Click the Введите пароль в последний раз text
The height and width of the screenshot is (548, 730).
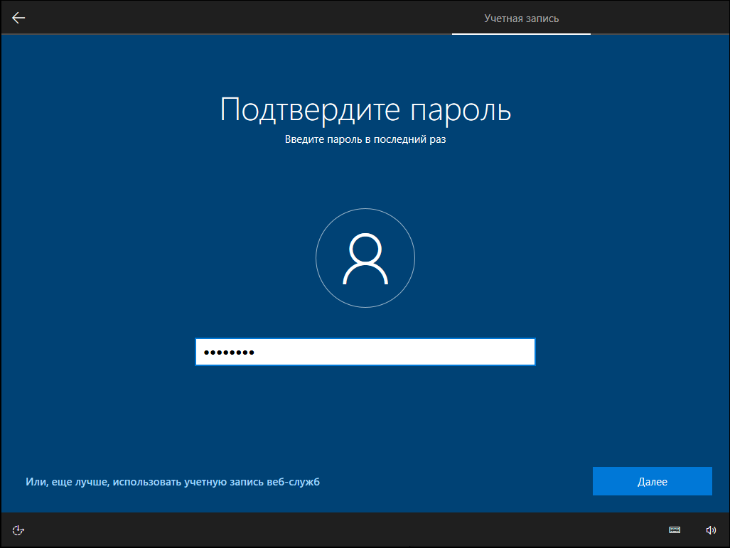click(x=365, y=139)
